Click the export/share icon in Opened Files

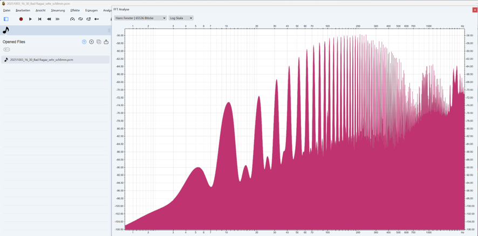(x=106, y=41)
